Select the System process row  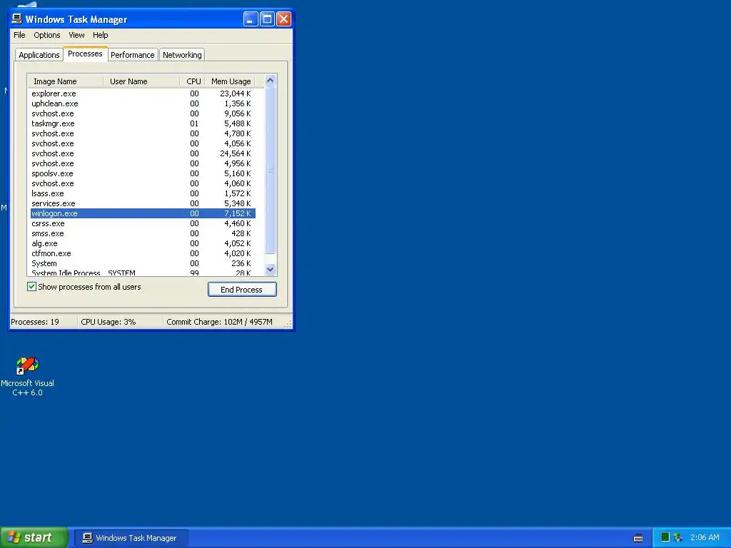pyautogui.click(x=143, y=263)
